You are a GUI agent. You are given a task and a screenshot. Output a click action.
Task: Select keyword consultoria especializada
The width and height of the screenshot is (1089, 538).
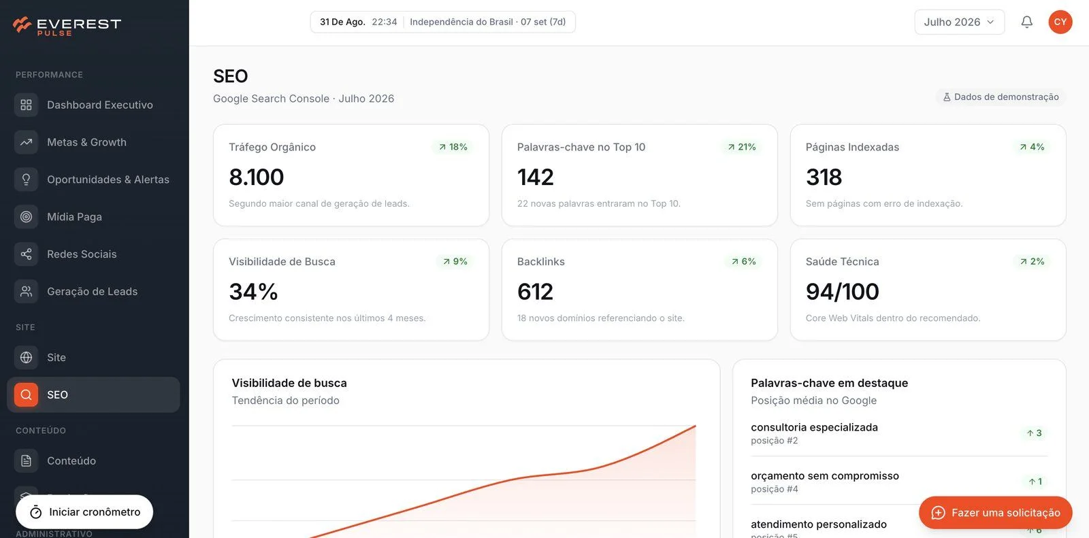(899, 433)
